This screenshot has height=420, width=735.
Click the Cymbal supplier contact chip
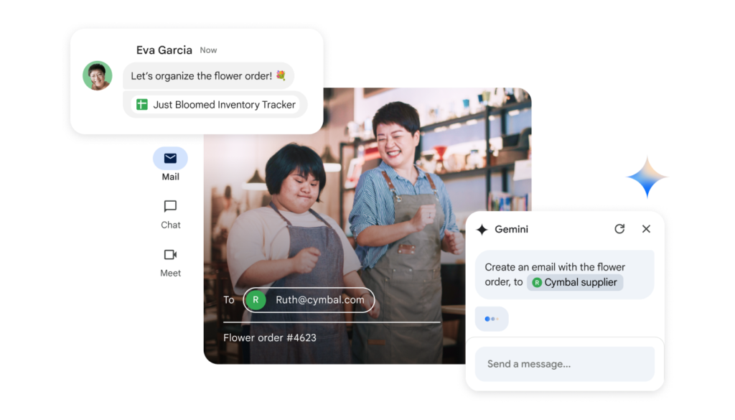(575, 283)
